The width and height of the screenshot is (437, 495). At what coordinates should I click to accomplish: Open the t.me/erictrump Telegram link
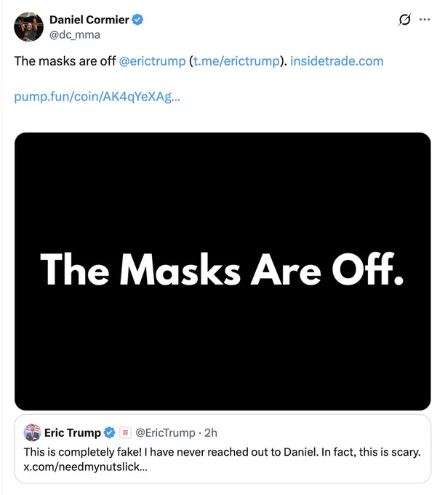click(x=236, y=61)
